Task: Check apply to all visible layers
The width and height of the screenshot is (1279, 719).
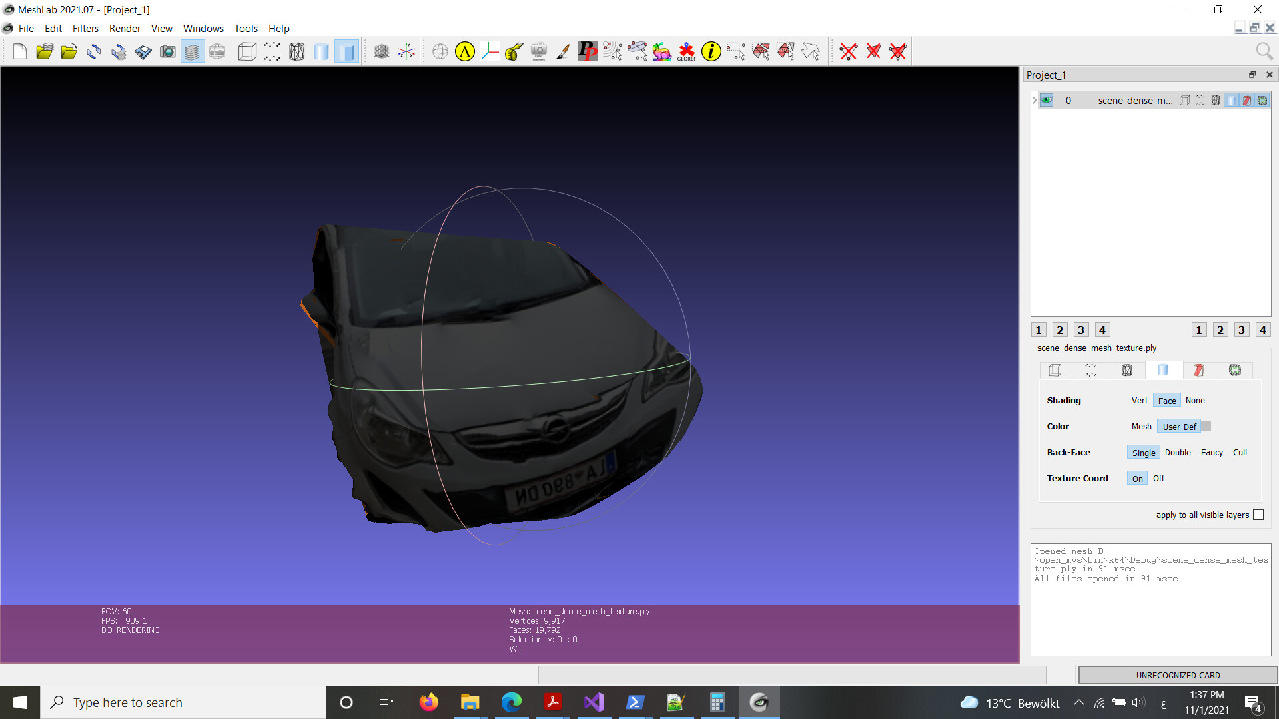Action: pyautogui.click(x=1258, y=515)
